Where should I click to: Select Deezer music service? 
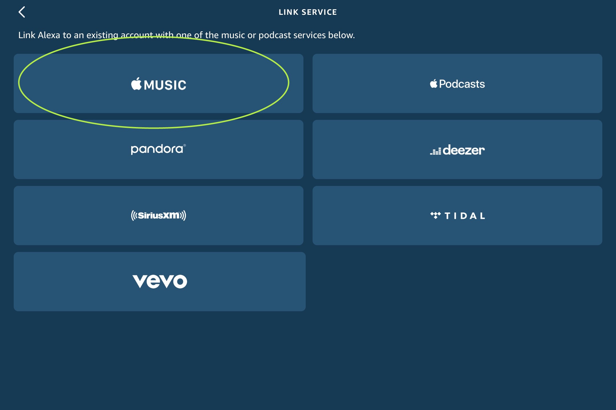(x=457, y=149)
